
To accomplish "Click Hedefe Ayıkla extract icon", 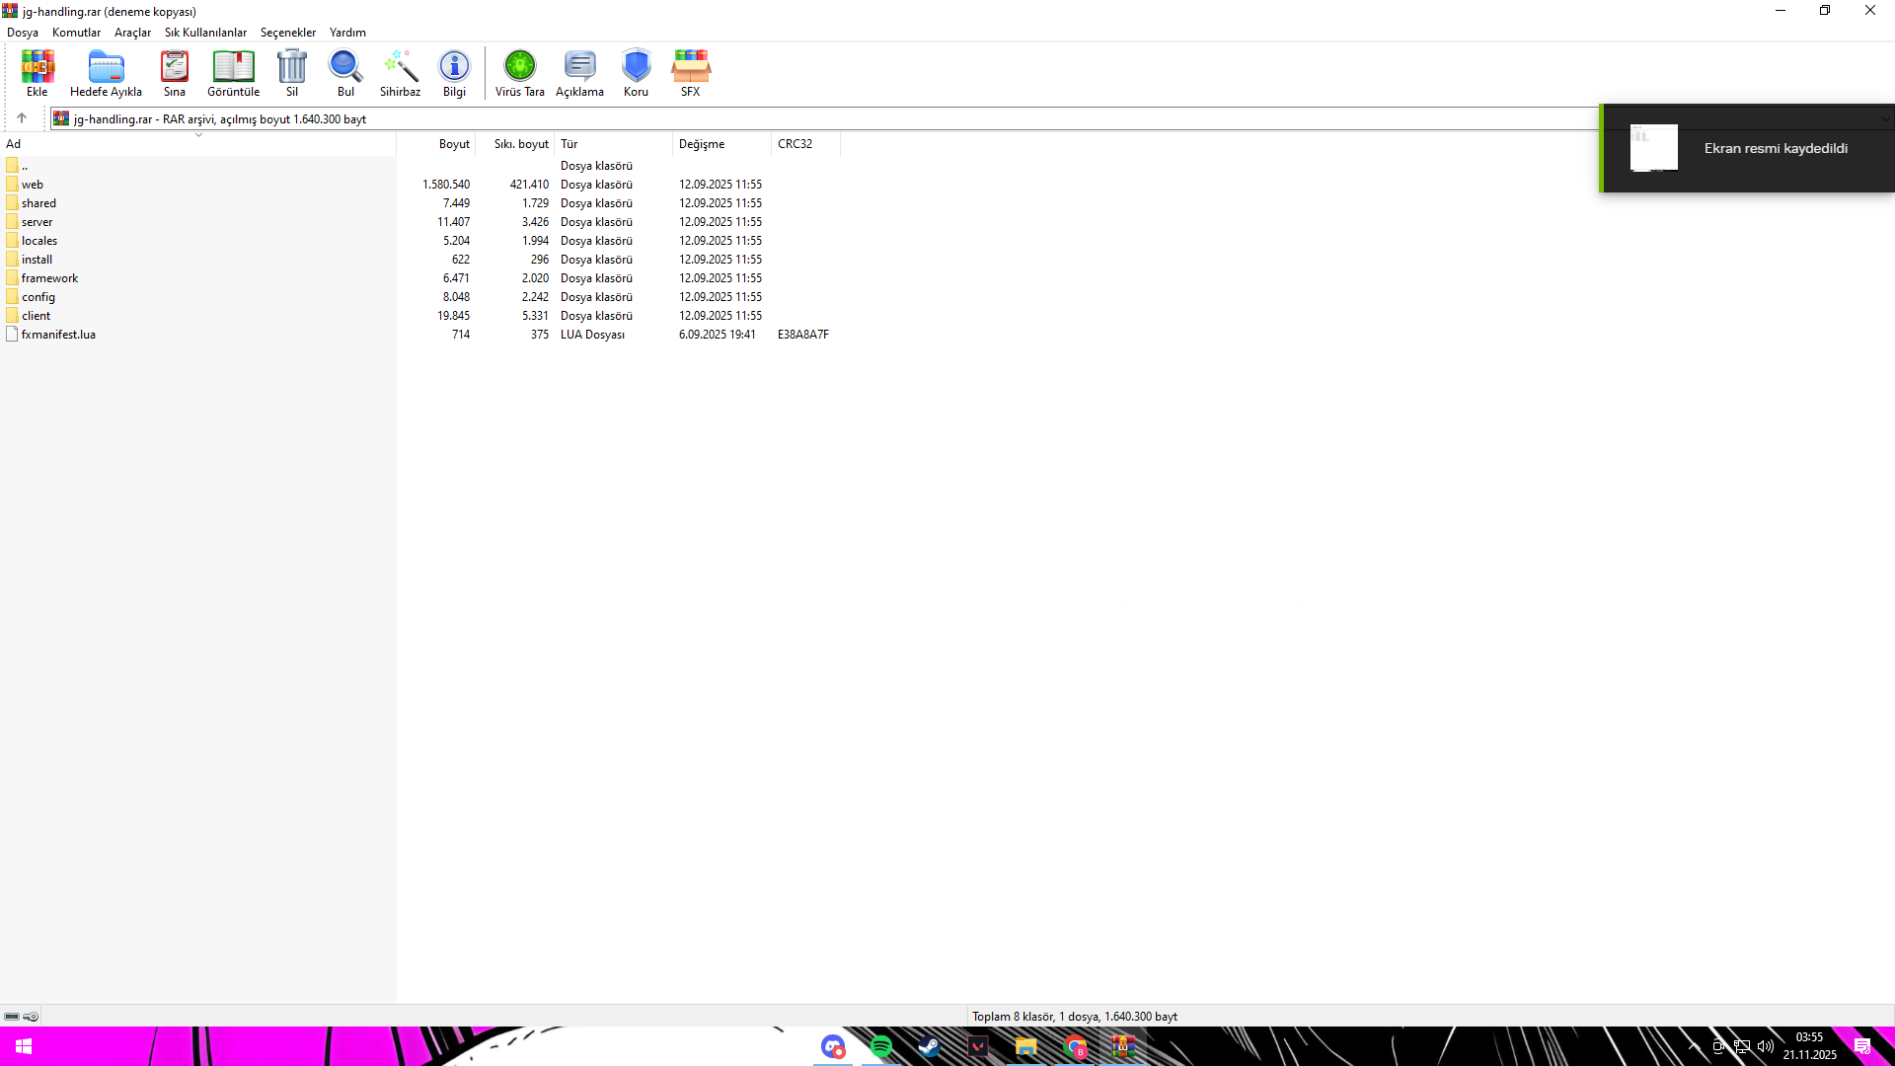I will pos(106,73).
